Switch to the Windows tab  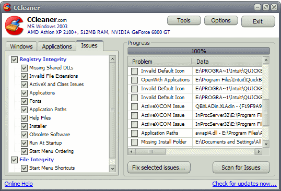pyautogui.click(x=21, y=46)
